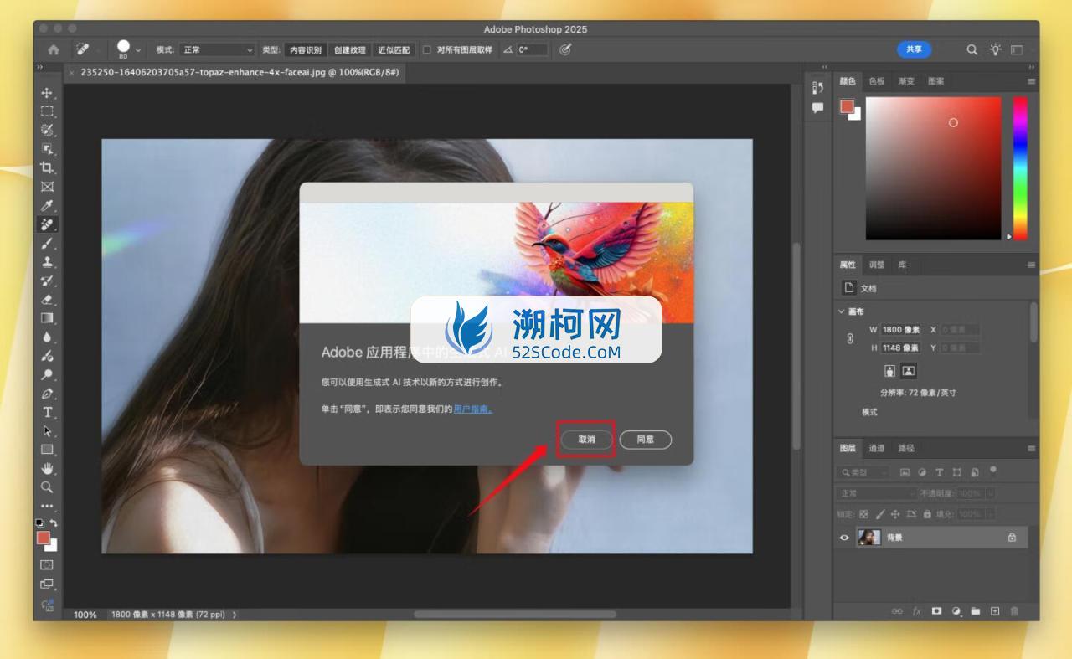Select the Blur tool
Viewport: 1072px width, 659px height.
click(x=47, y=337)
